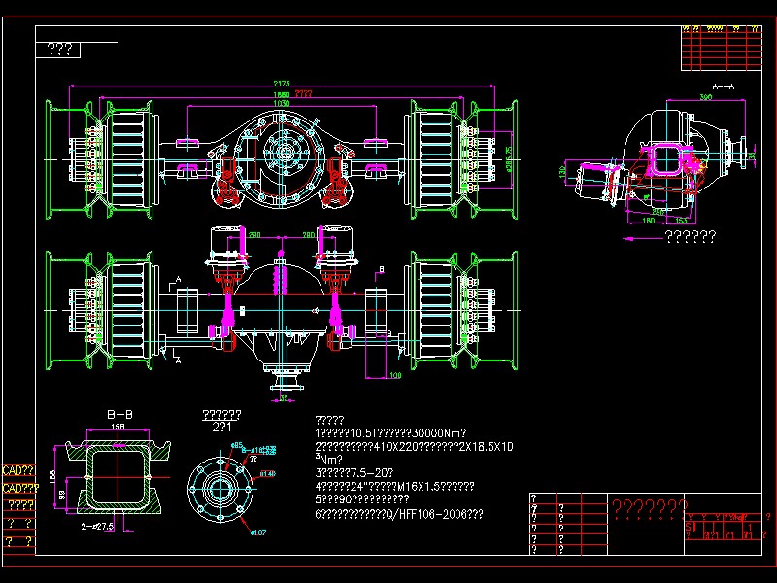777x583 pixels.
Task: Select the 2-ø27.5 hole callout
Action: [x=97, y=526]
